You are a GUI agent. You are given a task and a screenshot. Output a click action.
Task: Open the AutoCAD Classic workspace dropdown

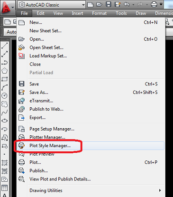tap(52, 5)
